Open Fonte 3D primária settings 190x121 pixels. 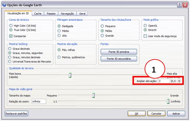point(119,52)
